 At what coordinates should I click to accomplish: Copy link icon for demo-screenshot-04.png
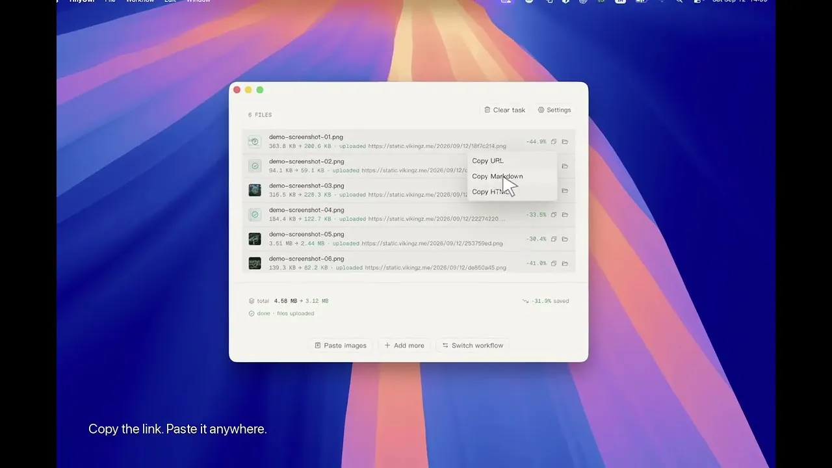[554, 214]
